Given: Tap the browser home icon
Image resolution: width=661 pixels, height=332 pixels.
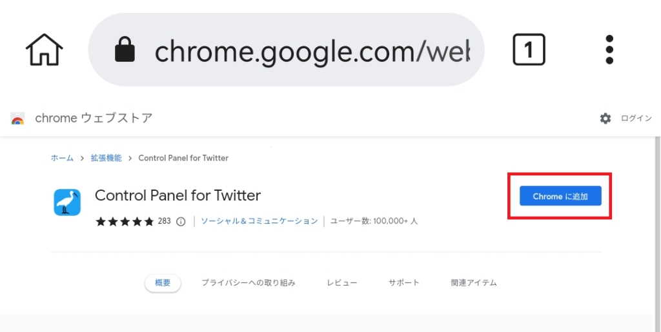Looking at the screenshot, I should click(x=45, y=50).
